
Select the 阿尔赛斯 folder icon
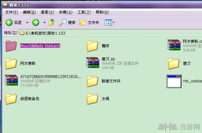[x=11, y=64]
